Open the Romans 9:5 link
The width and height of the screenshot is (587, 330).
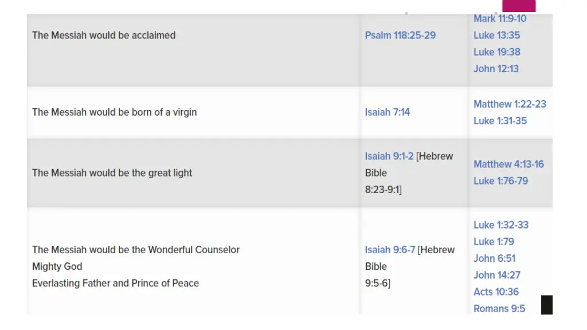499,309
